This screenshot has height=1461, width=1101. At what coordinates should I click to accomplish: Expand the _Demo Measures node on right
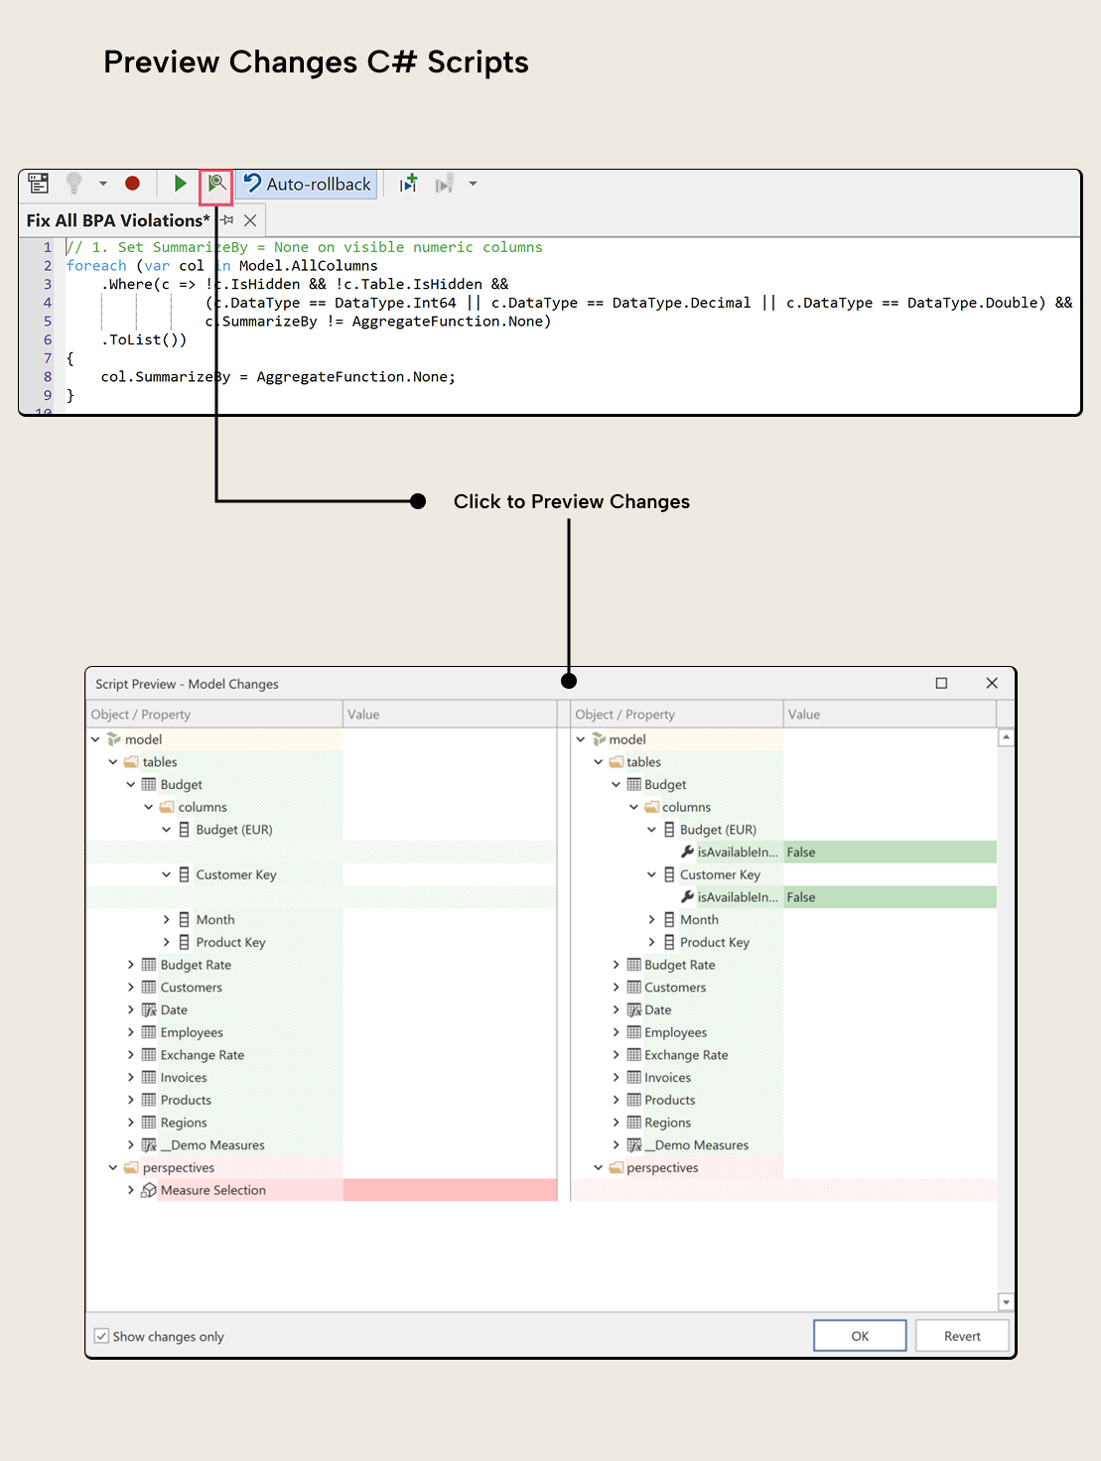(x=616, y=1144)
